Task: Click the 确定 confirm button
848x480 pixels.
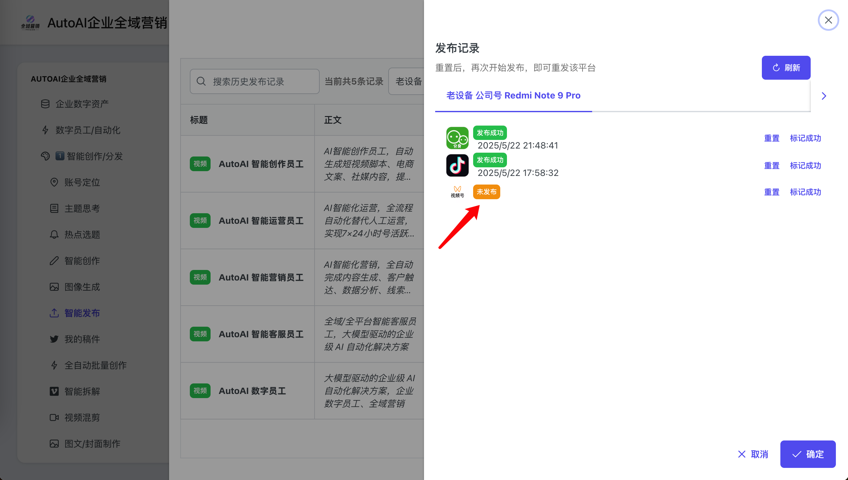Action: 807,454
